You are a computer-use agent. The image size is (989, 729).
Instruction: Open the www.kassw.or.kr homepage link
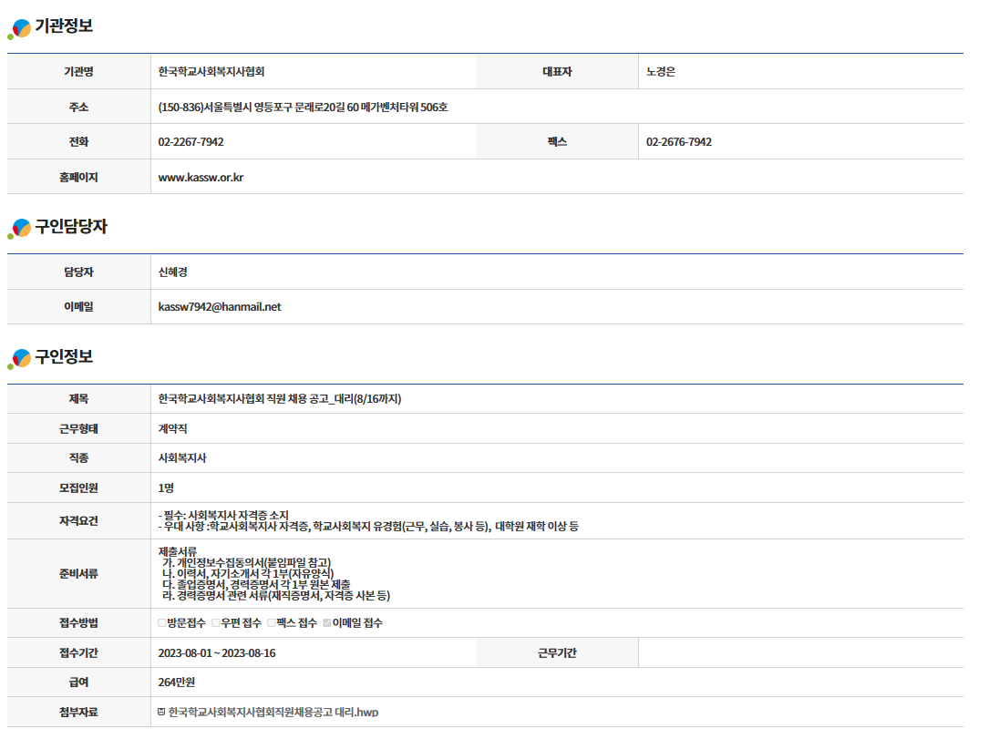pos(201,178)
